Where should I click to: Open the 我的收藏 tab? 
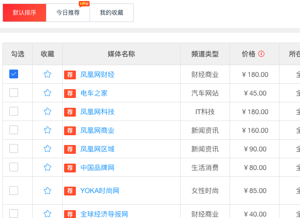tap(112, 13)
